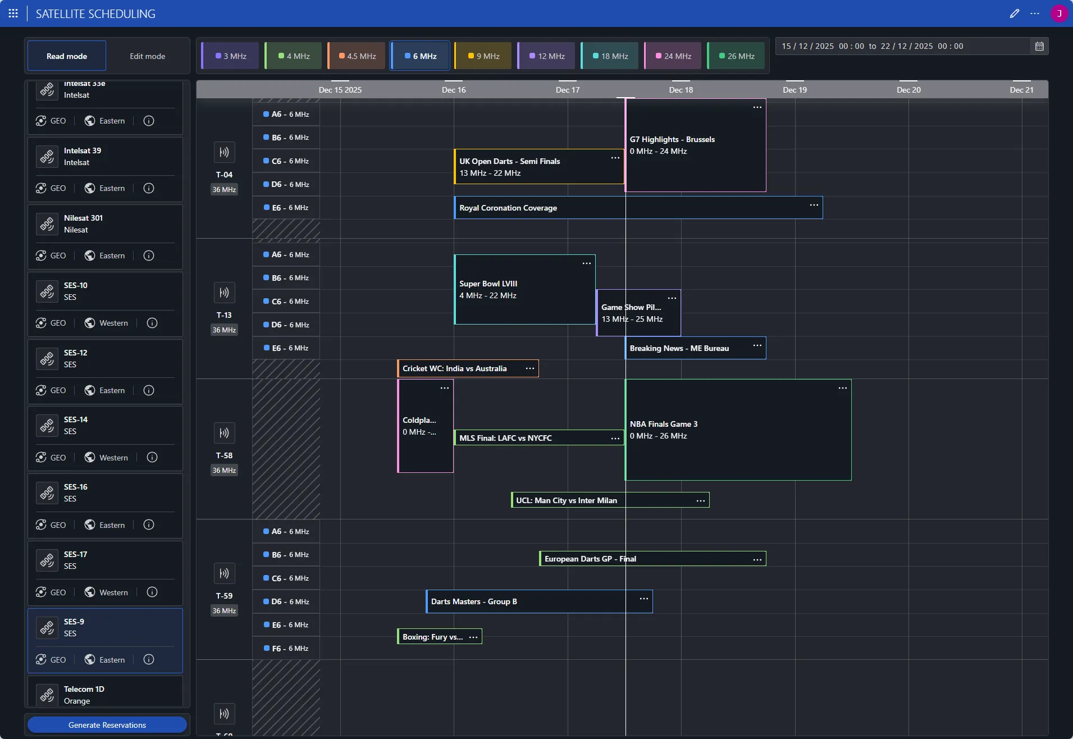Show info for Nilesat 301
Screen dimensions: 1073x739
(149, 256)
